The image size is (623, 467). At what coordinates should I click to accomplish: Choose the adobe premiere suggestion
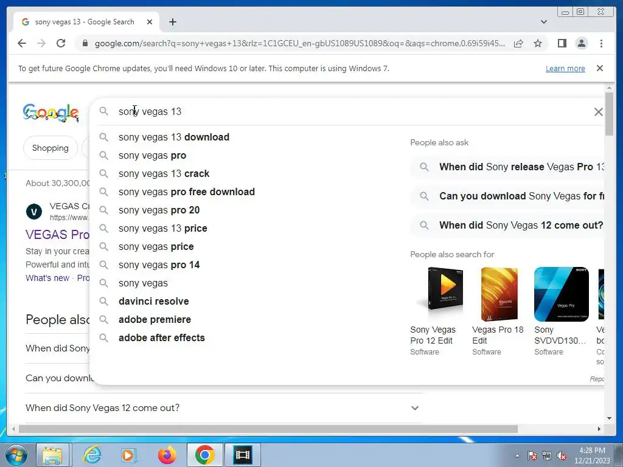point(155,320)
